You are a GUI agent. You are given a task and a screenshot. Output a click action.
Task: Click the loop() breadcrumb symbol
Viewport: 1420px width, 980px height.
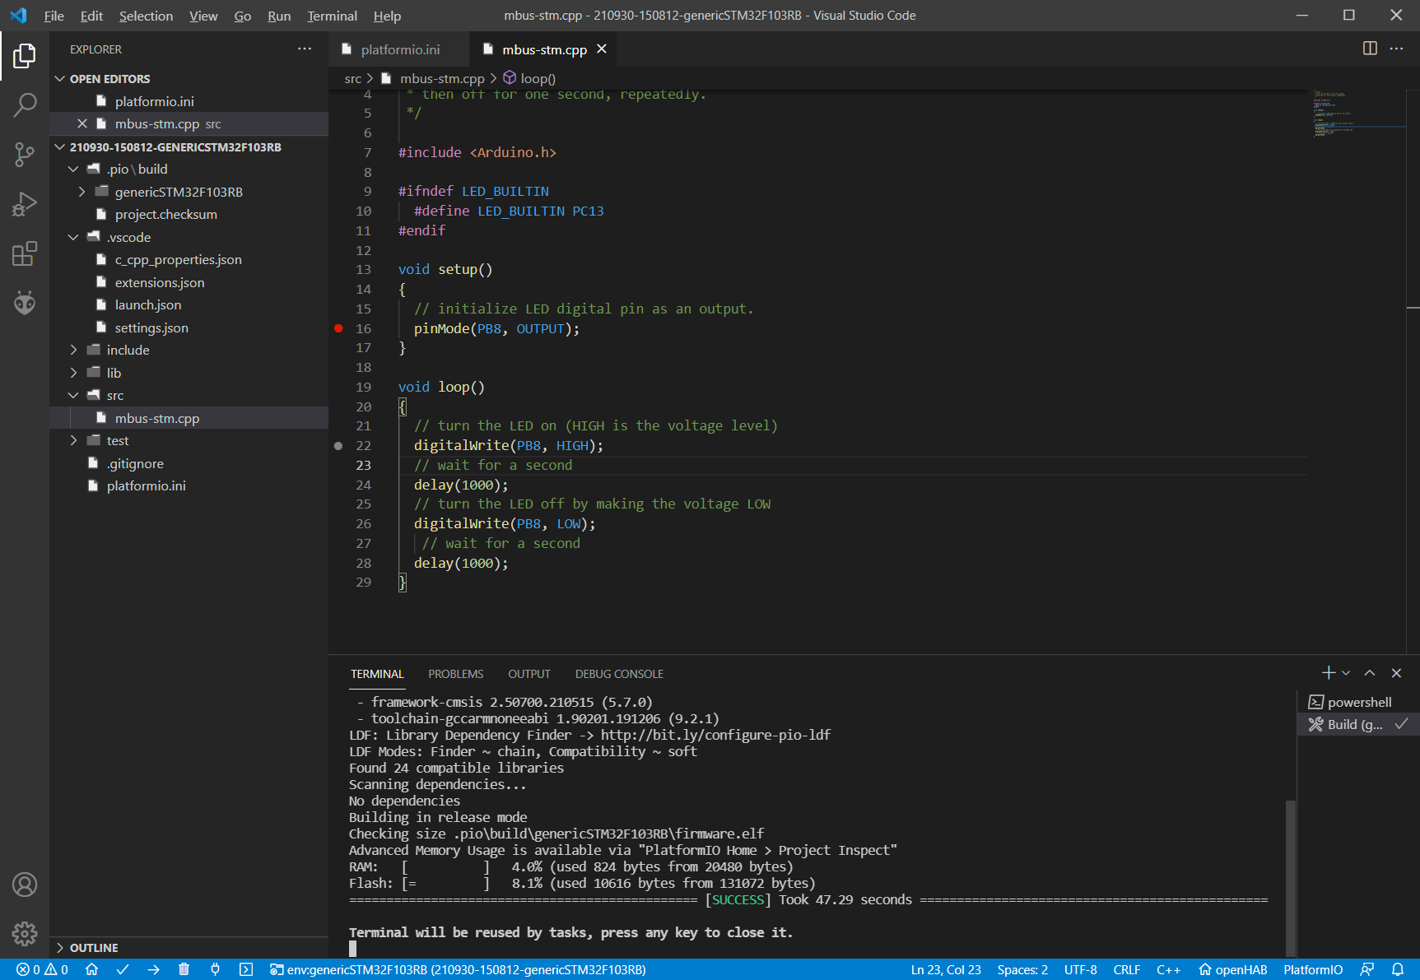[530, 78]
